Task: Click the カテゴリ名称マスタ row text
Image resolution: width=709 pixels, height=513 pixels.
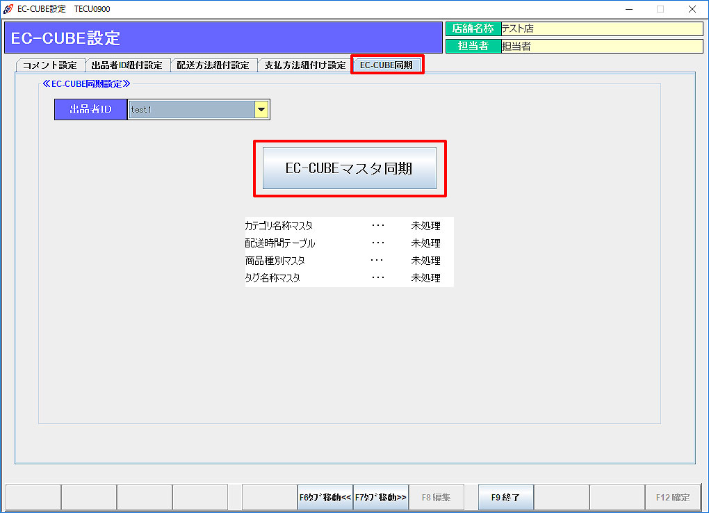Action: click(279, 225)
